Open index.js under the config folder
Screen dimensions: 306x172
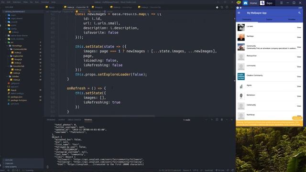(15, 32)
